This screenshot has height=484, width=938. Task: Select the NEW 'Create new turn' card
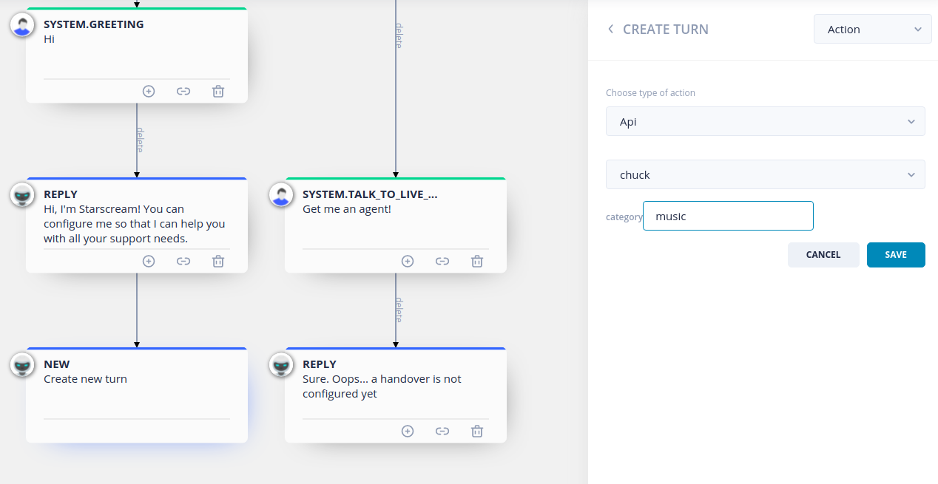[137, 395]
